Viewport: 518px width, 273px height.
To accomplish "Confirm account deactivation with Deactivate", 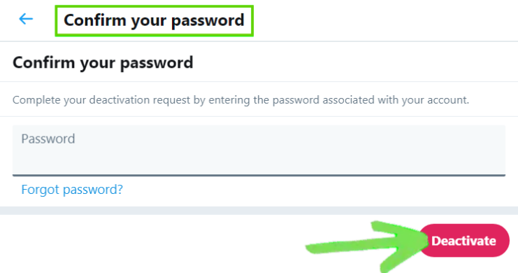I will pyautogui.click(x=463, y=240).
